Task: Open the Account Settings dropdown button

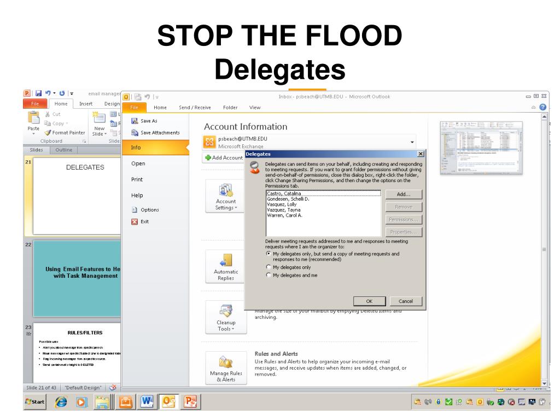Action: 226,196
